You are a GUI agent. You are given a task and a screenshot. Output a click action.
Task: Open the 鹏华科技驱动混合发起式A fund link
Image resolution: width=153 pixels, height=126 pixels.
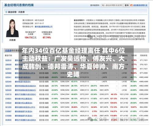pos(25,86)
